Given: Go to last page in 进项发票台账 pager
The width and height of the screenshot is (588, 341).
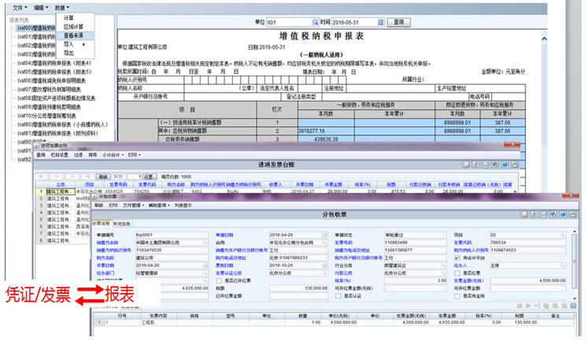Looking at the screenshot, I should click(87, 176).
